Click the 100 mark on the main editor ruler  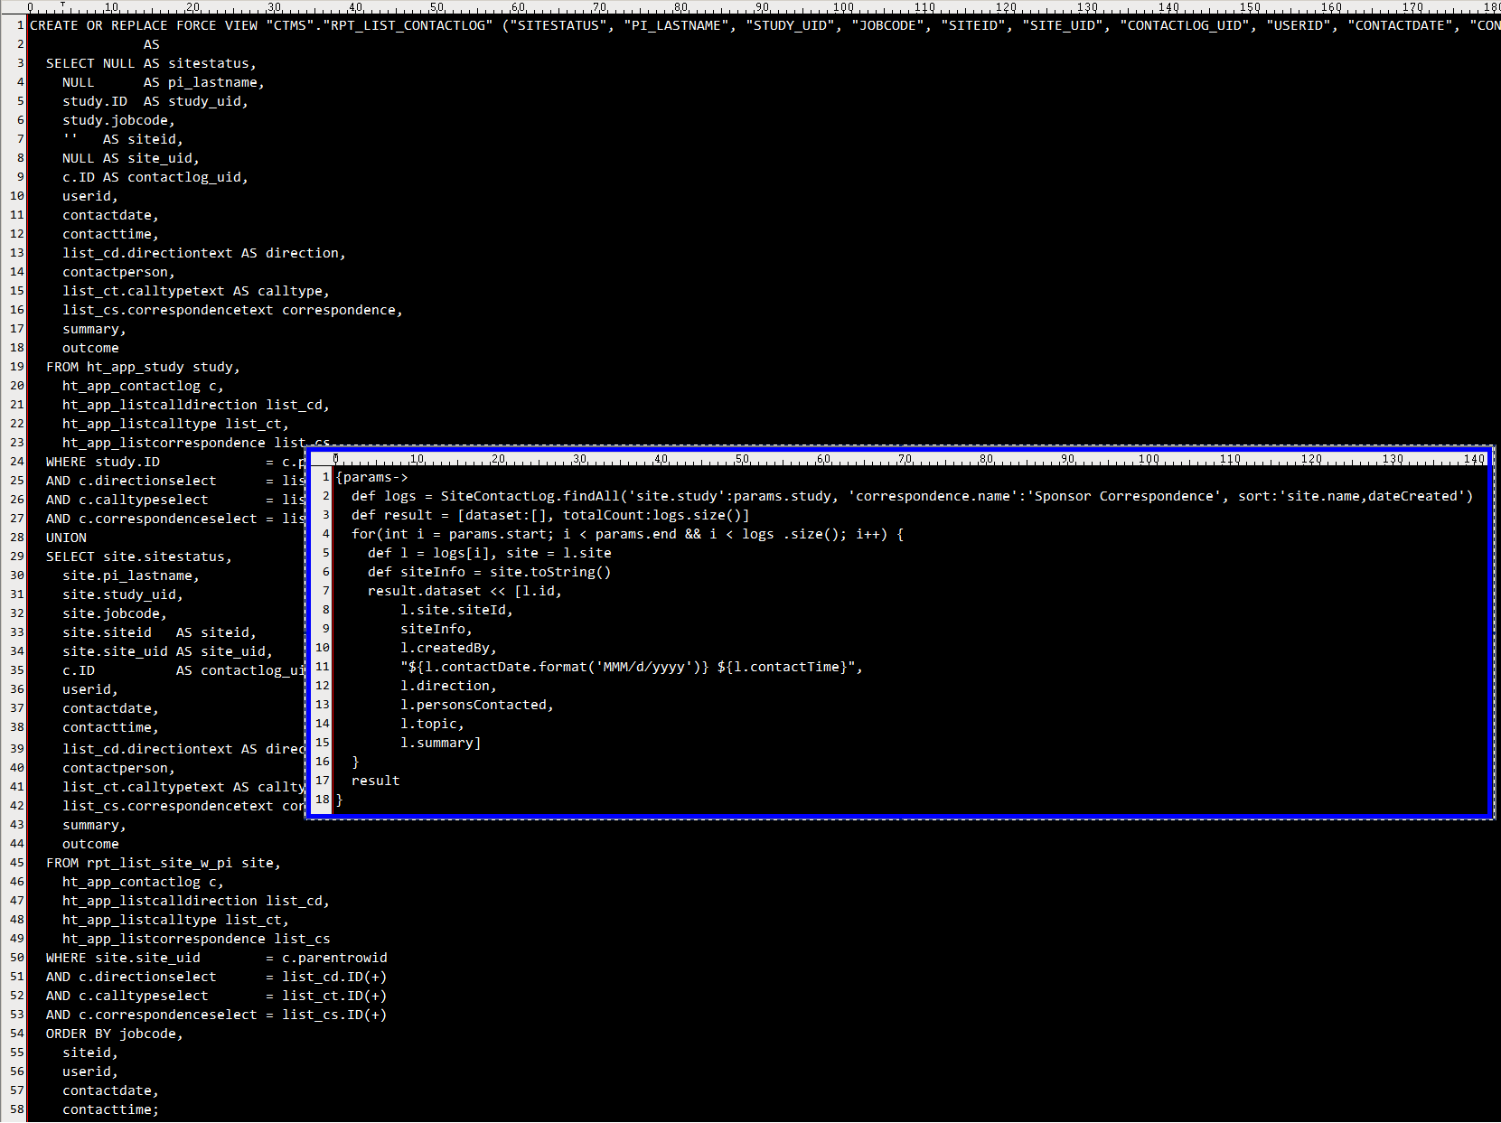tap(843, 6)
